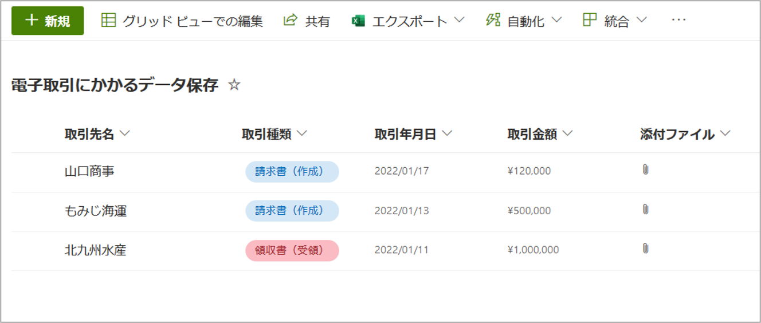This screenshot has width=761, height=323.
Task: Click the paperclip icon for もみじ海運
Action: (x=645, y=209)
